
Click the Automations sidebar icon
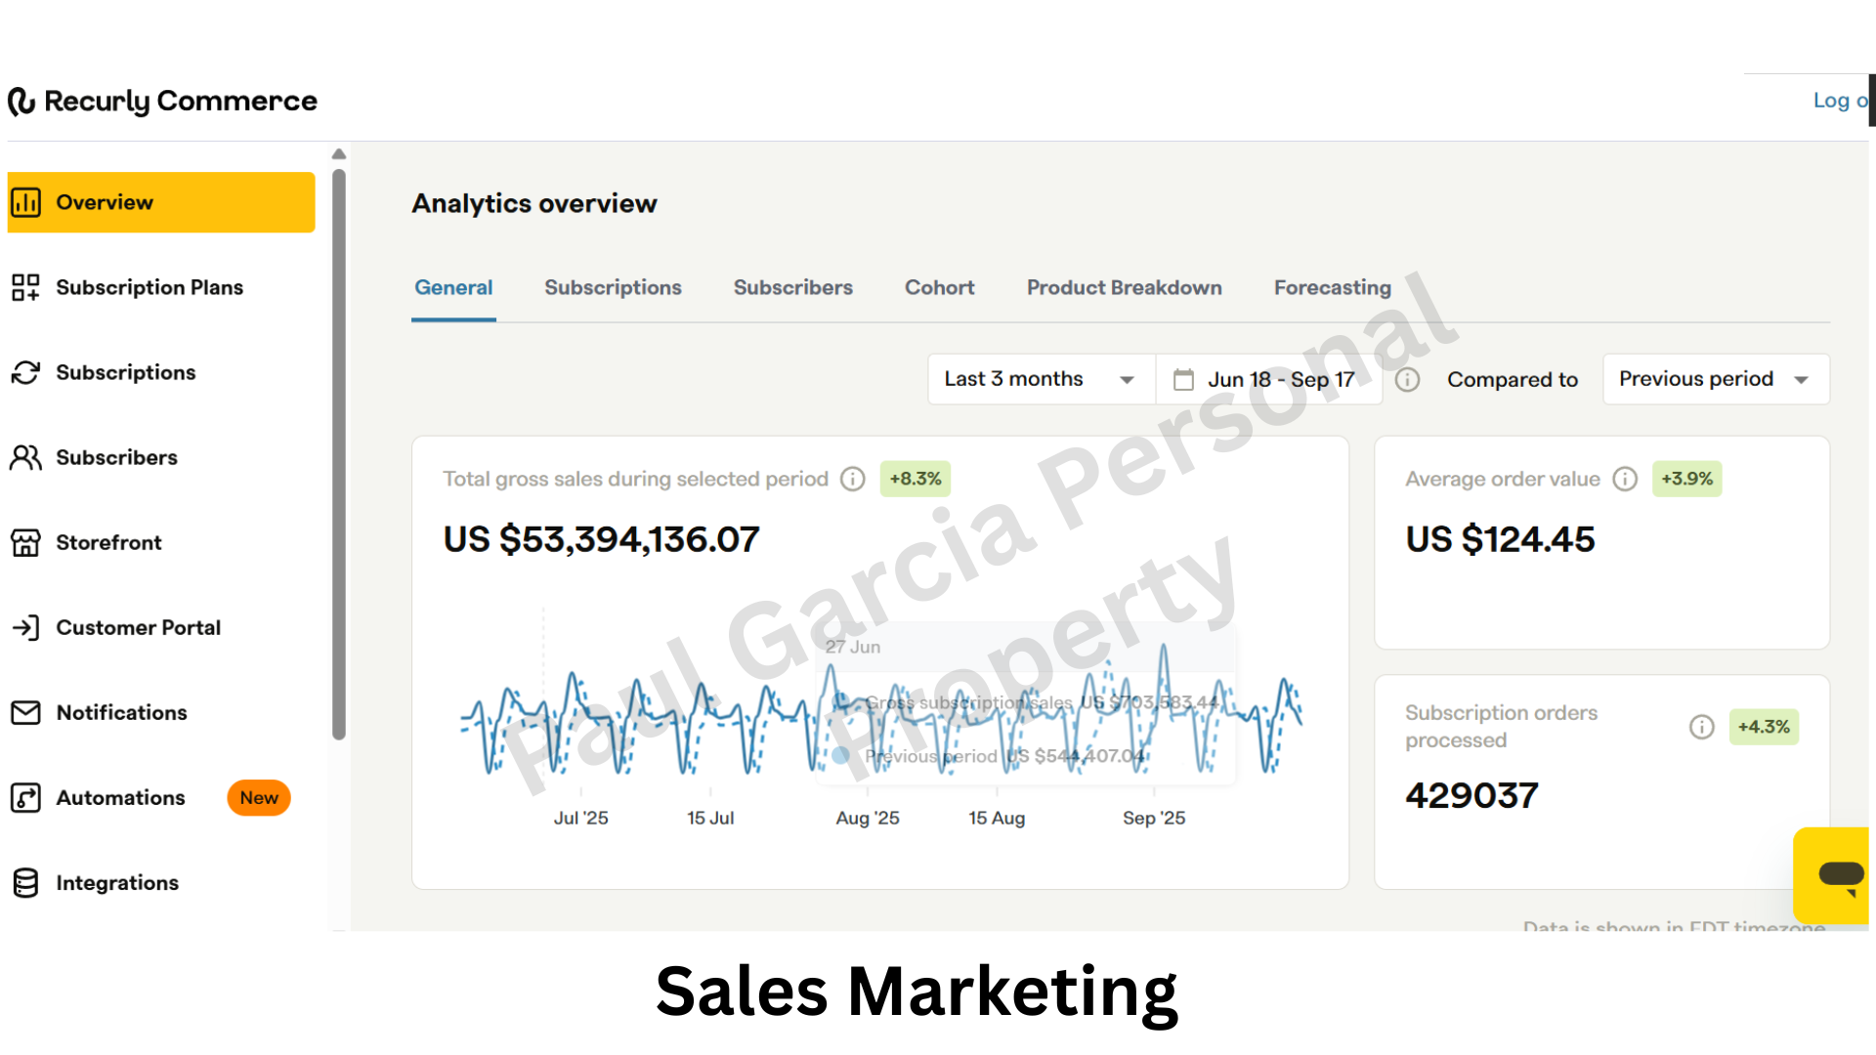point(26,798)
